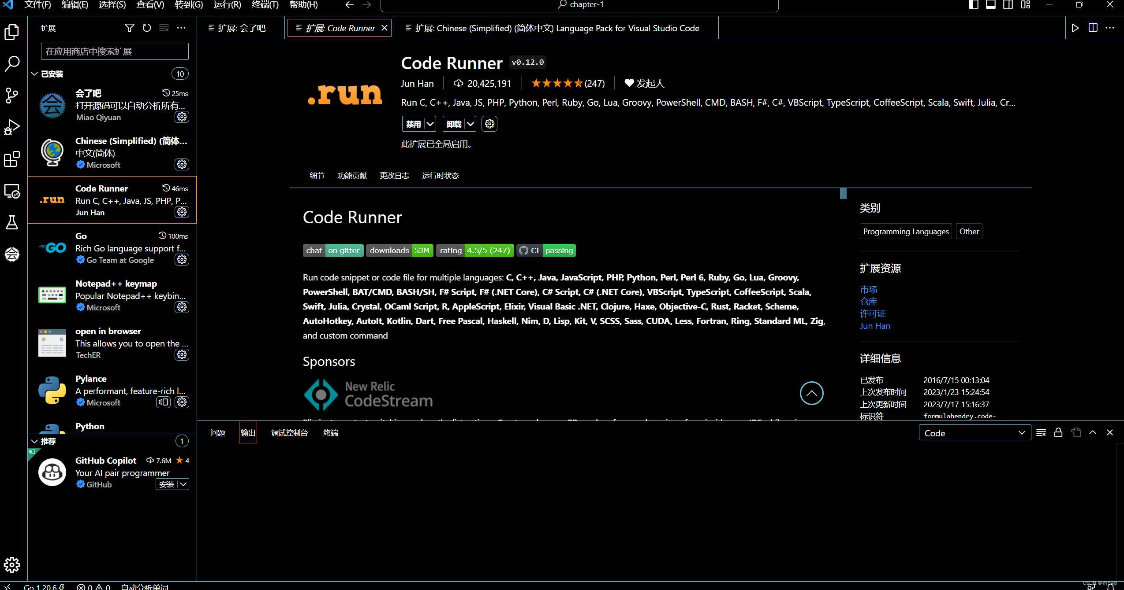Open the Code output channel dropdown
1124x590 pixels.
point(975,433)
